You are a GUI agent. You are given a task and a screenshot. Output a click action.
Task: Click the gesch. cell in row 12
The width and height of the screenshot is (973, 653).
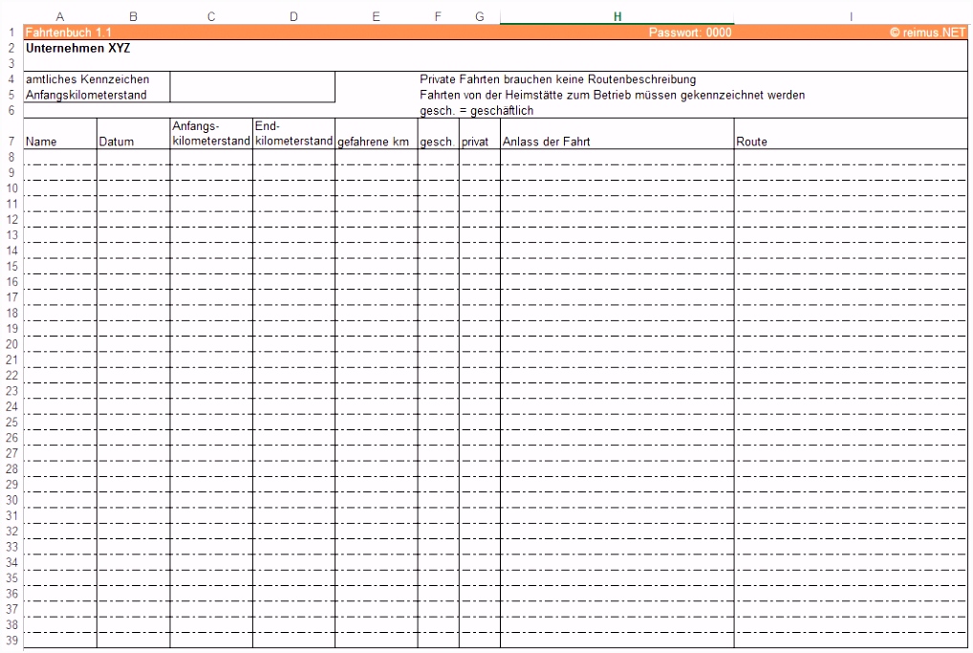tap(438, 219)
